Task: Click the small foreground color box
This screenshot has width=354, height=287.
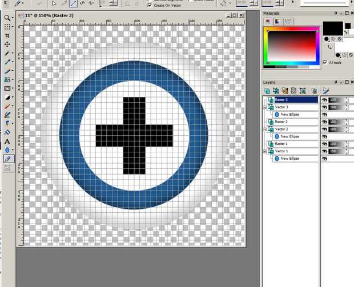Action: click(348, 26)
